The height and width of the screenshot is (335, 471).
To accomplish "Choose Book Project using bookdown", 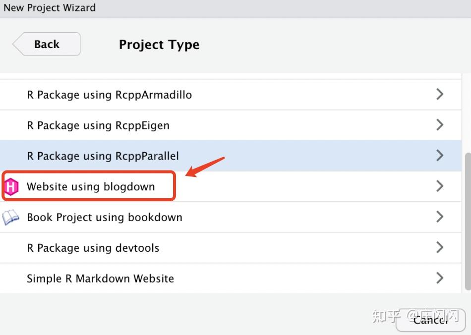I will pos(105,217).
